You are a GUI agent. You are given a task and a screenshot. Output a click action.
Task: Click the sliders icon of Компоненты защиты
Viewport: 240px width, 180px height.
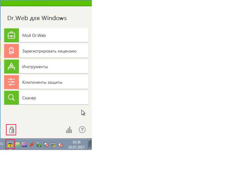11,82
